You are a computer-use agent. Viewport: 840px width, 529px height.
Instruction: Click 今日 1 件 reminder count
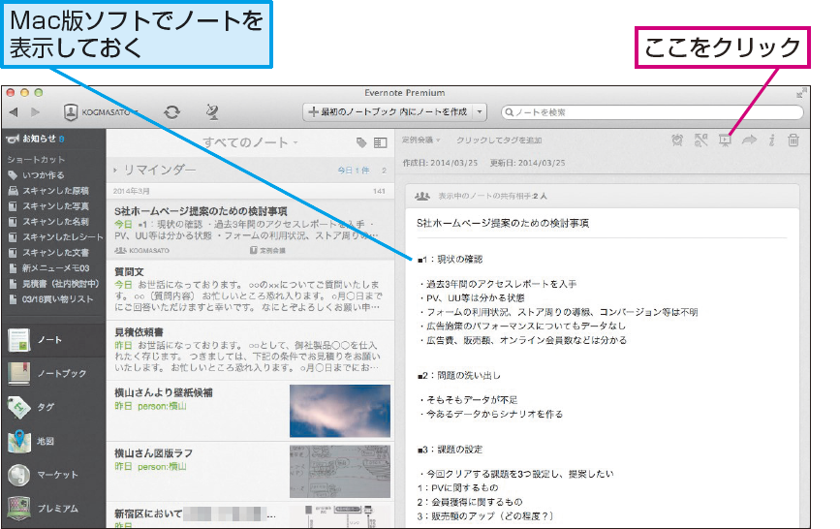(x=353, y=171)
